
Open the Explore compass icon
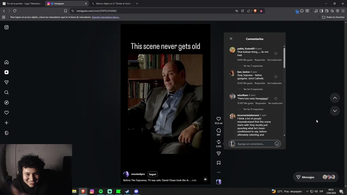(7, 103)
